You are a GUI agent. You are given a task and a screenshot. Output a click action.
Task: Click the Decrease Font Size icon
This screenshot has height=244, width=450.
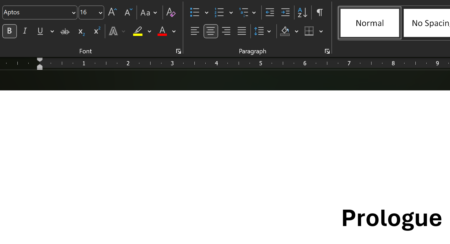click(x=128, y=12)
